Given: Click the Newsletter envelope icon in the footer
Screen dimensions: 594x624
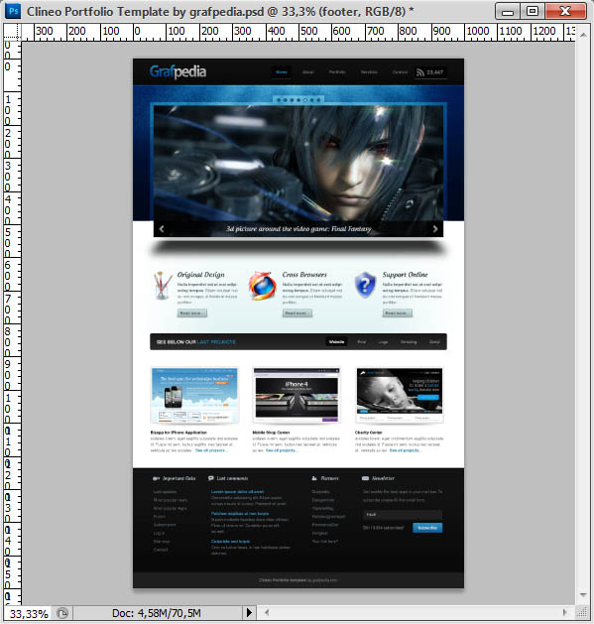Looking at the screenshot, I should click(365, 478).
